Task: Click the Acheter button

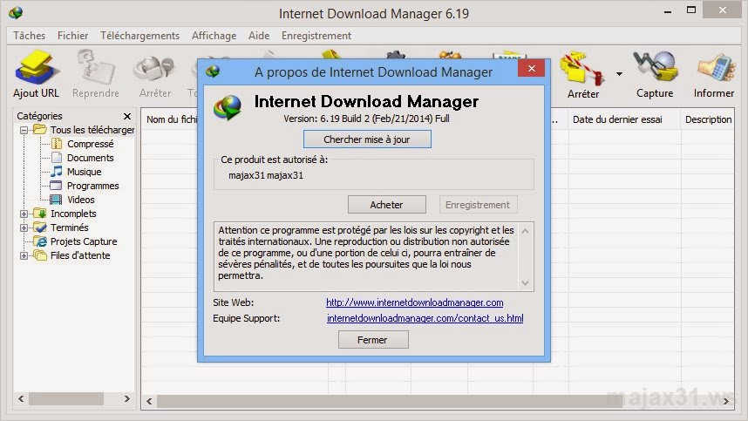Action: 386,205
